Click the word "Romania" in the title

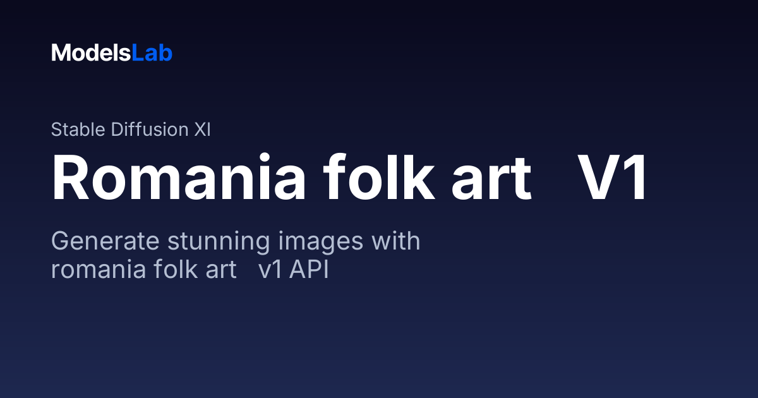pyautogui.click(x=179, y=179)
